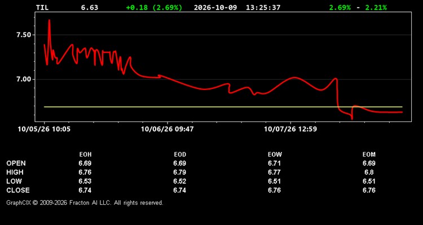The image size is (423, 225).
Task: Click EOW open value 6.71
Action: tap(274, 163)
